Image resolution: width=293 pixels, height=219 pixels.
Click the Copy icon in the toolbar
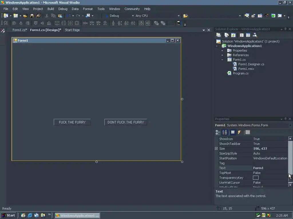53,16
